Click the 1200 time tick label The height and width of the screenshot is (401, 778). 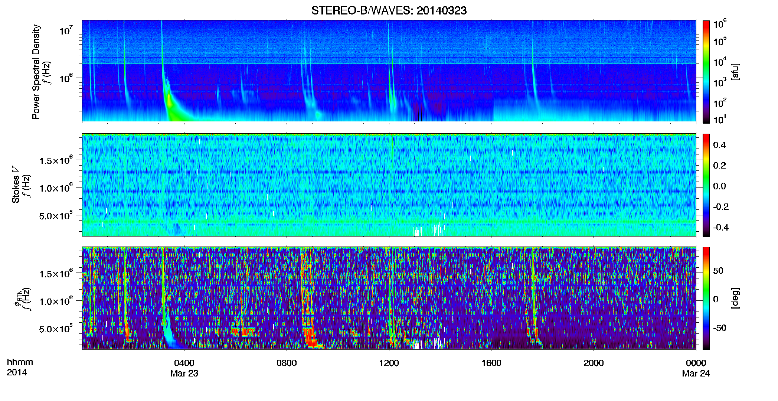pyautogui.click(x=389, y=363)
